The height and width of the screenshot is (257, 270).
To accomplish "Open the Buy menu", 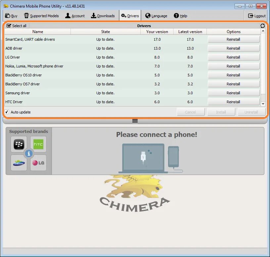I will 11,16.
